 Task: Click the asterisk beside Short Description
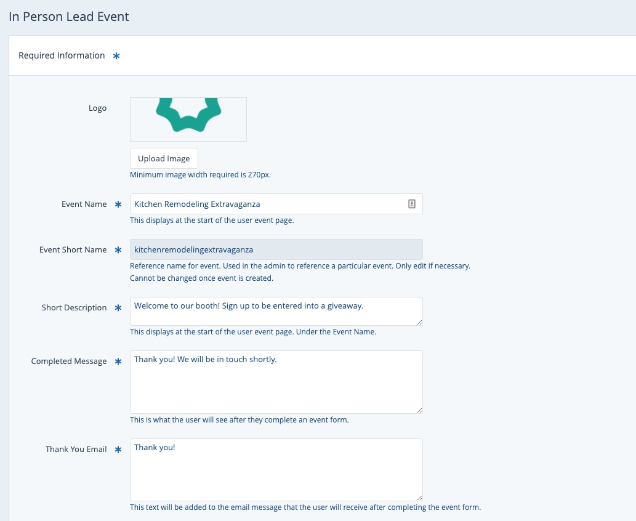point(119,308)
